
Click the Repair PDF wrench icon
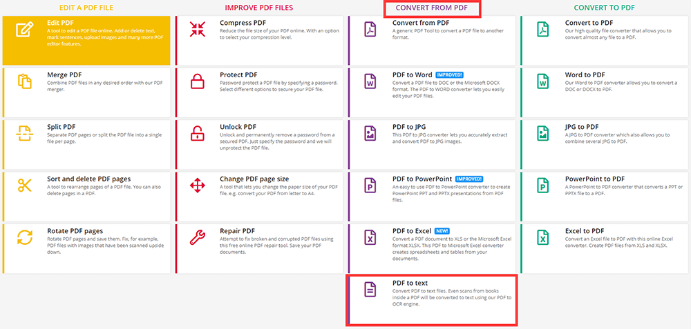[198, 238]
